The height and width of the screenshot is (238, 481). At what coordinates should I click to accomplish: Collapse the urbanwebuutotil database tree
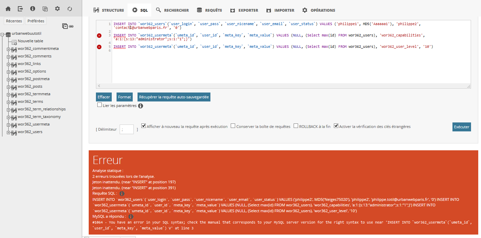(x=3, y=34)
